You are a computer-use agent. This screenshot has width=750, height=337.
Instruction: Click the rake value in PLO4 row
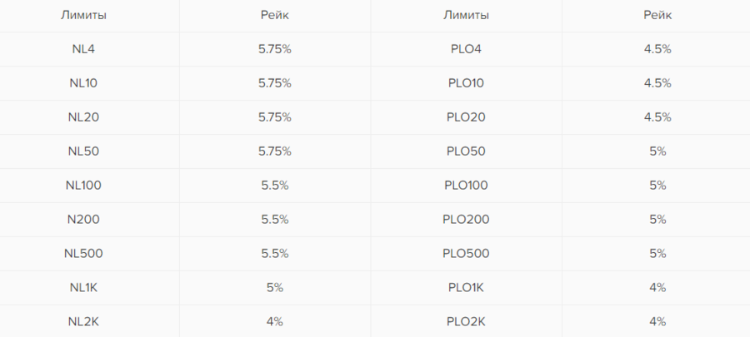tap(657, 49)
